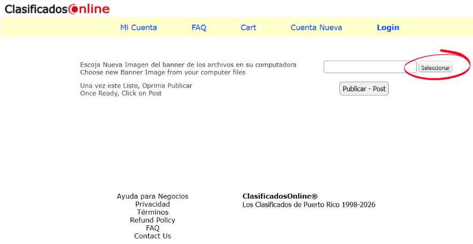Click text 'Los Clasificados de Puerto Rico 1998-2026'
This screenshot has height=244, width=473.
pyautogui.click(x=309, y=204)
